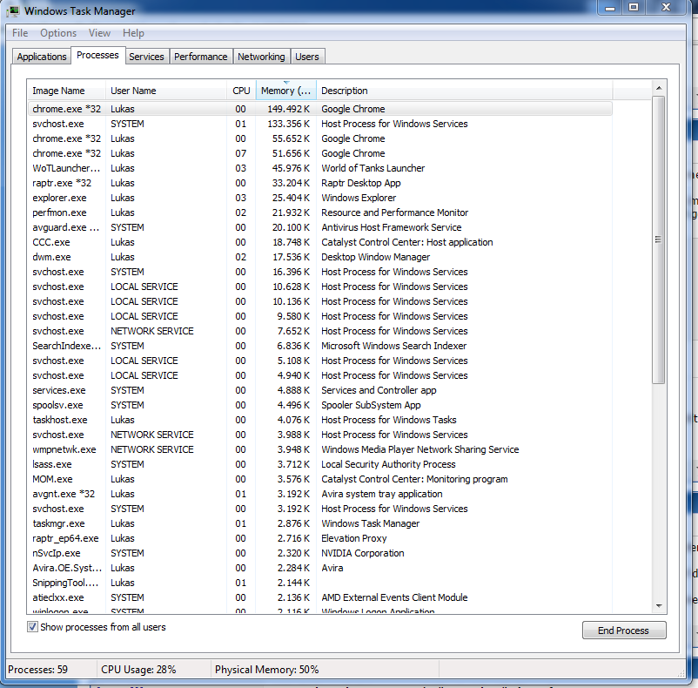
Task: Sort by Image Name column header
Action: point(66,91)
